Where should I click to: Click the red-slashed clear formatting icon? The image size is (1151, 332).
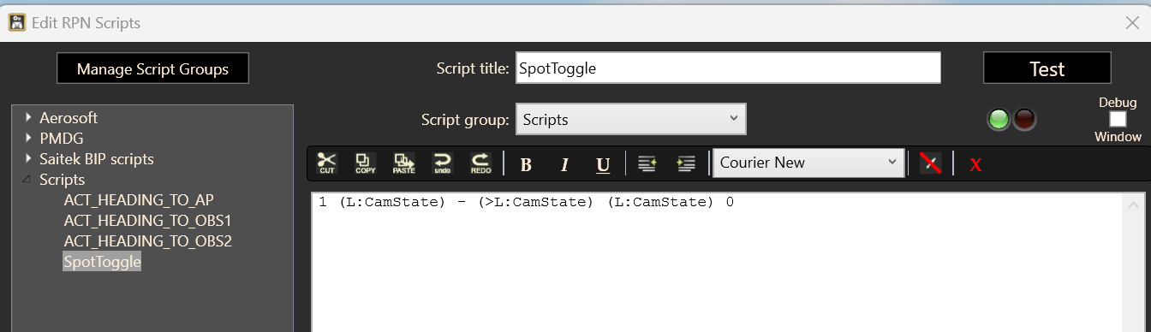pos(930,163)
